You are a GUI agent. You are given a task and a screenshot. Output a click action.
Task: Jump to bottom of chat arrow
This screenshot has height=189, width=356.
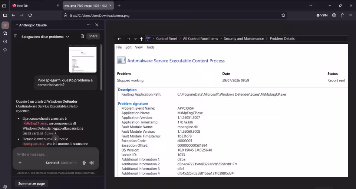pos(55,138)
